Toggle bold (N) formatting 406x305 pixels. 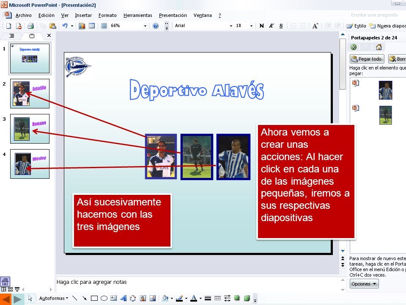(262, 26)
